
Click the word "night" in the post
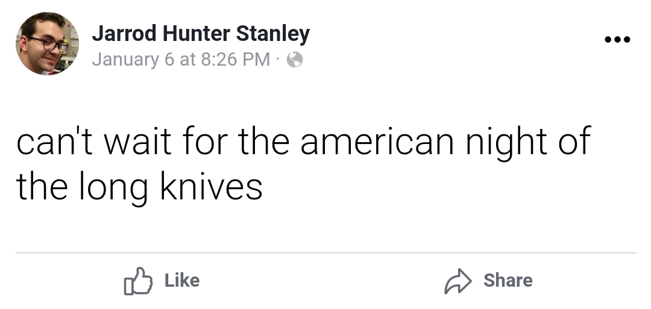(506, 145)
